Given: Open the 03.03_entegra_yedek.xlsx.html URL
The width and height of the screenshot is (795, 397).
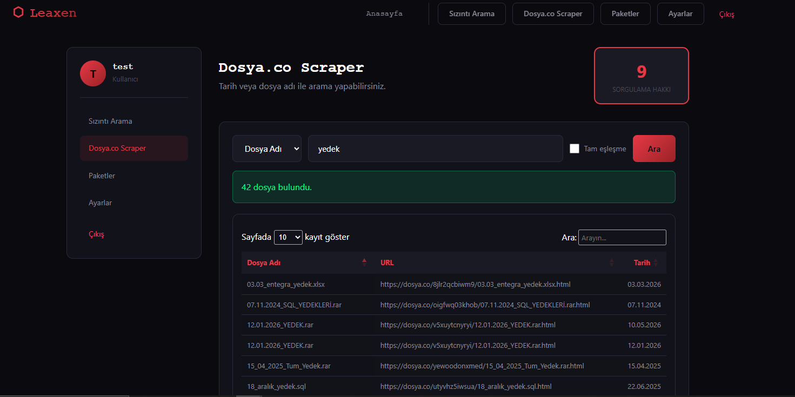Looking at the screenshot, I should coord(476,284).
